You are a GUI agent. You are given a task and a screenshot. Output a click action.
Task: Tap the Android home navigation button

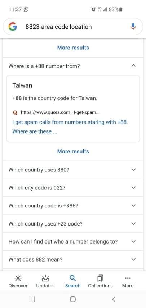[x=73, y=299]
